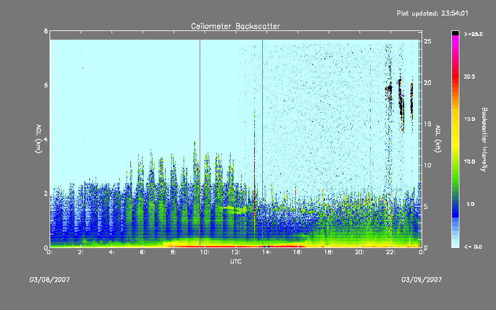Click the start date "03/08/2007"
Image resolution: width=496 pixels, height=310 pixels.
pos(50,280)
